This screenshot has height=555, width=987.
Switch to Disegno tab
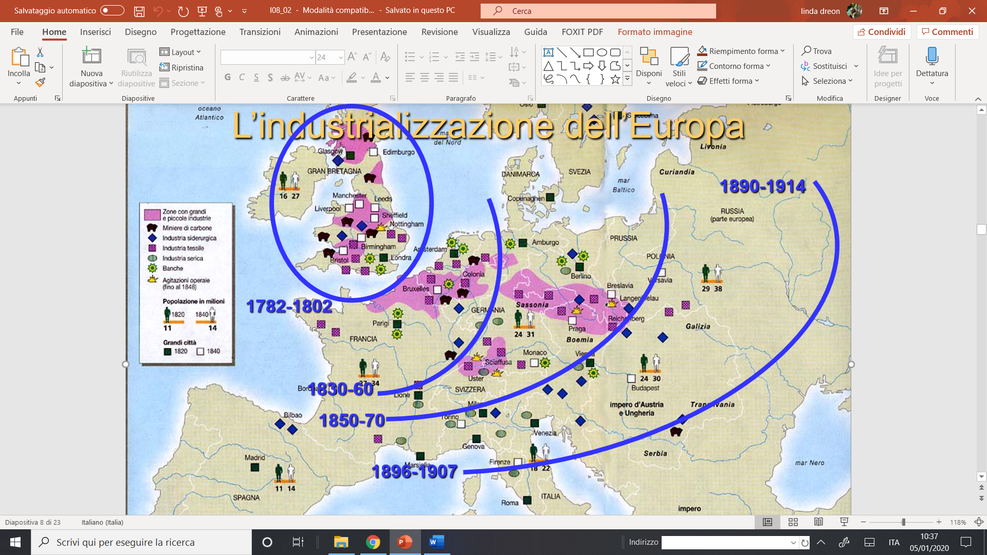(141, 32)
